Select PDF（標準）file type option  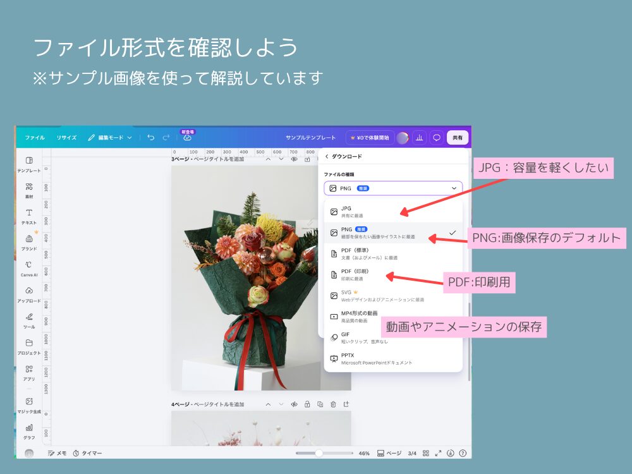coord(393,253)
